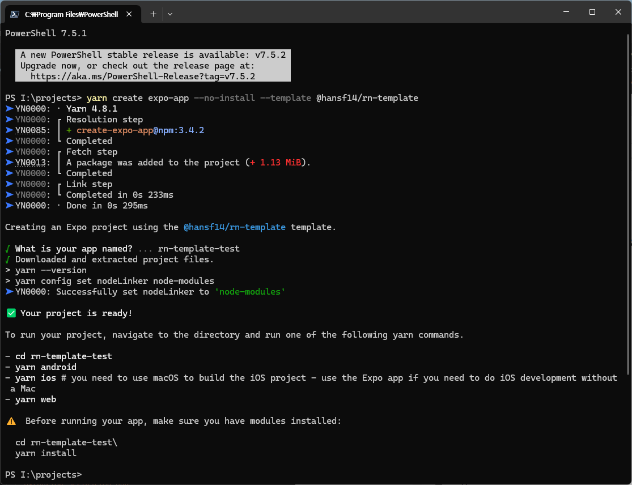Click the checkmark before "Downloaded and extracted project files"
The width and height of the screenshot is (632, 485).
pyautogui.click(x=8, y=259)
